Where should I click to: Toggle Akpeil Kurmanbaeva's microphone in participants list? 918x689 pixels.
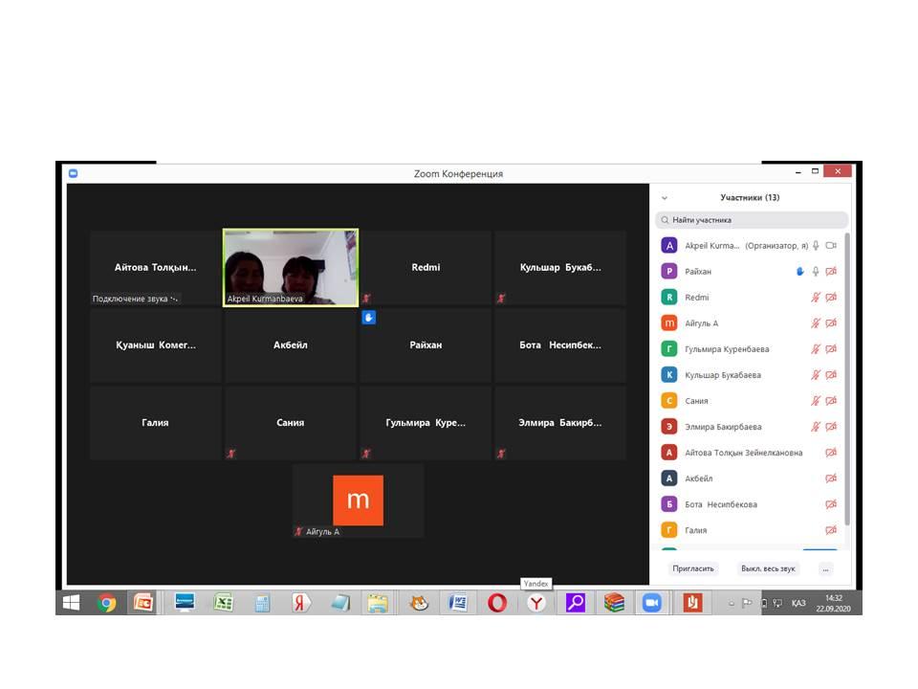click(816, 246)
